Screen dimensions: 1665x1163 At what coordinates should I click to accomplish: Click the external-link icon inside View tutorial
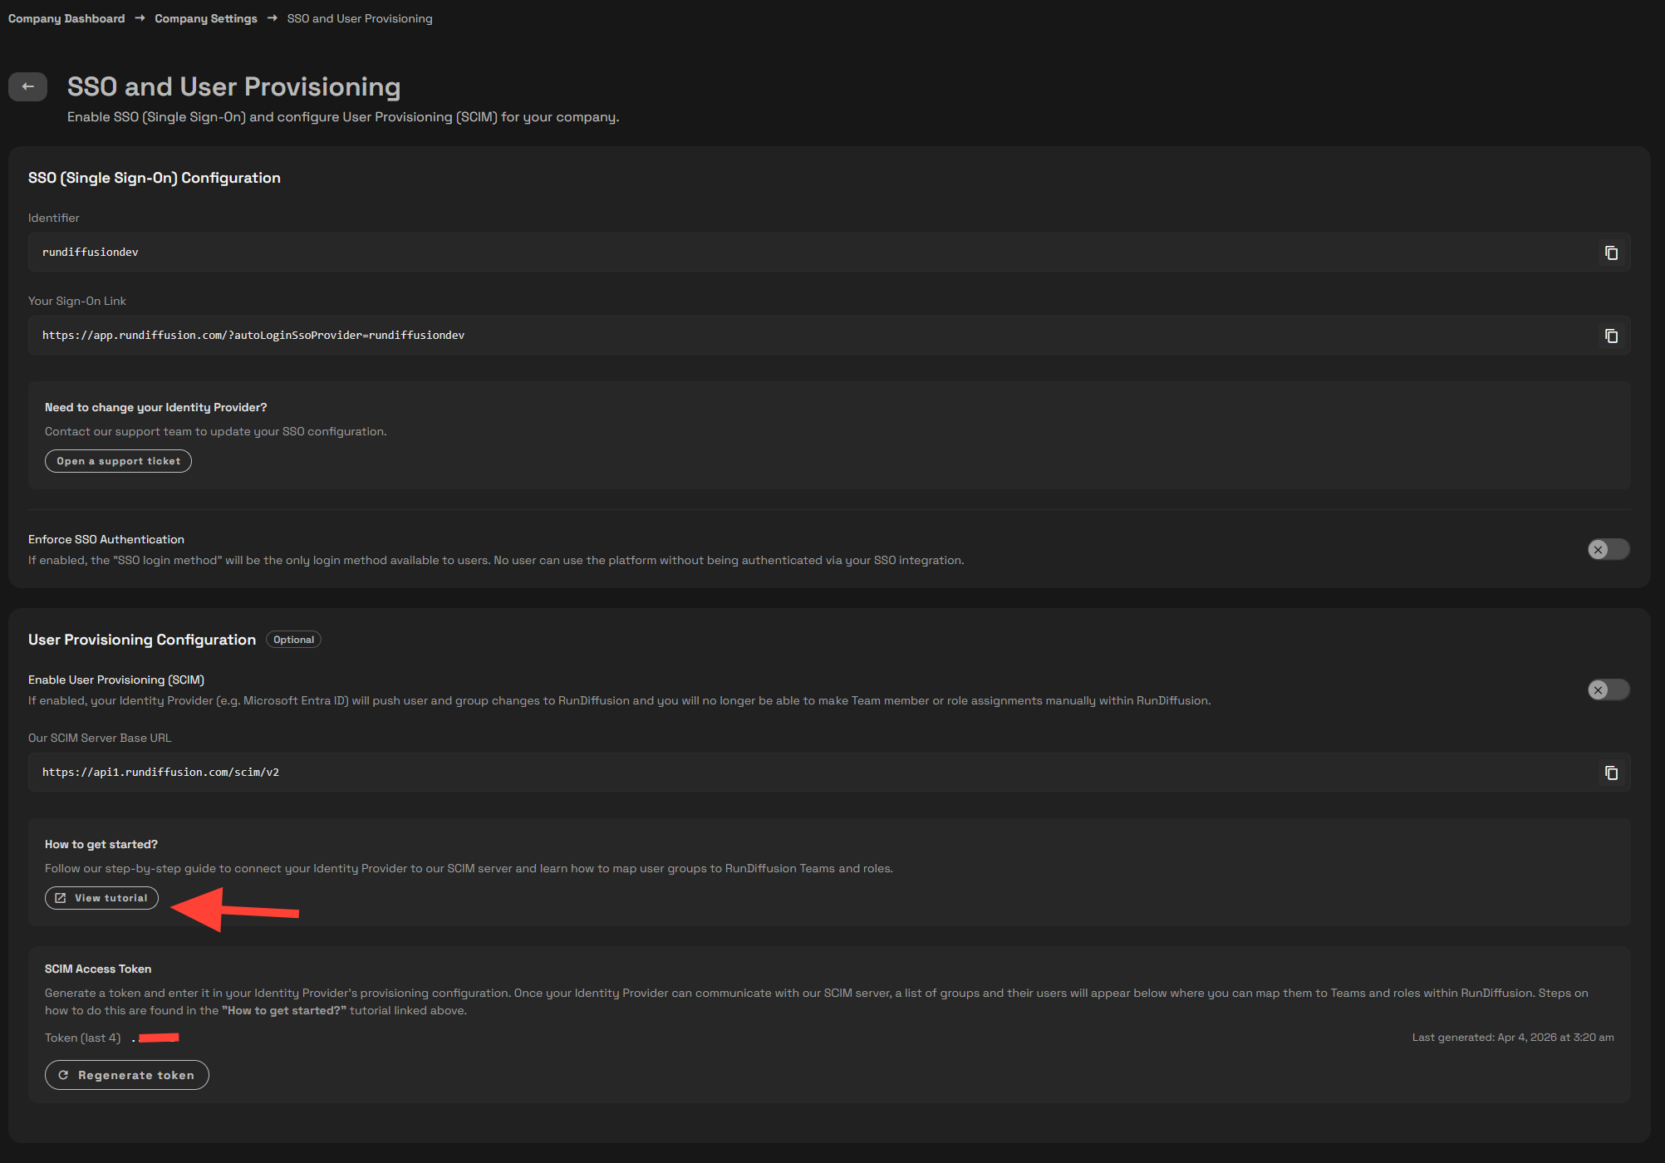(x=60, y=897)
